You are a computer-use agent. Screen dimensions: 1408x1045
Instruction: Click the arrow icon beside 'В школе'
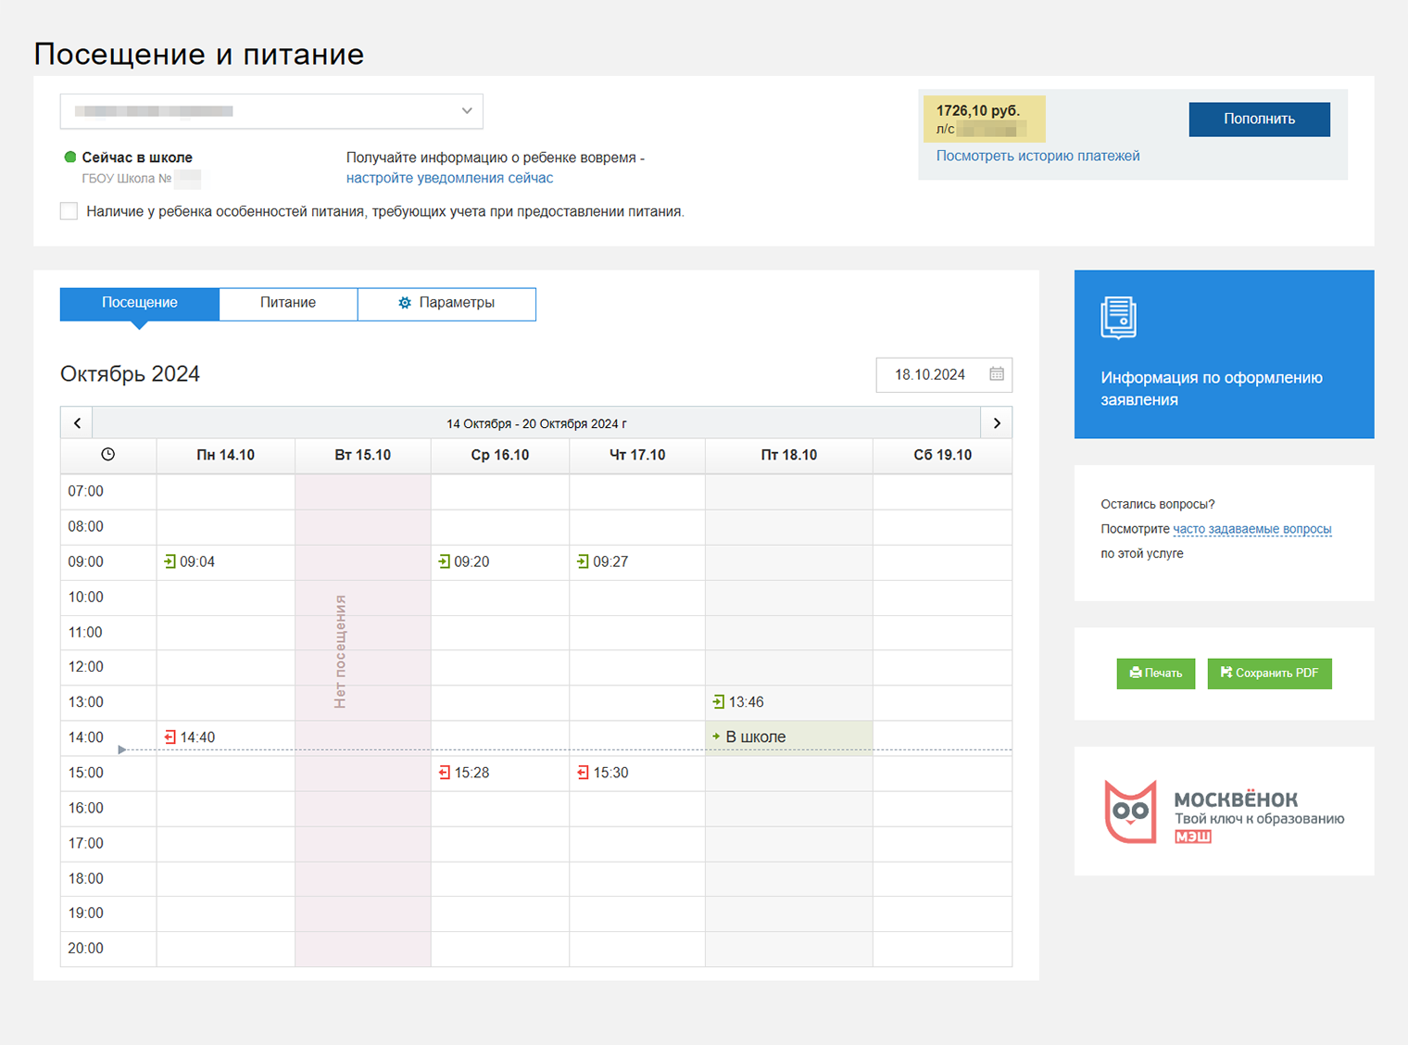point(716,737)
